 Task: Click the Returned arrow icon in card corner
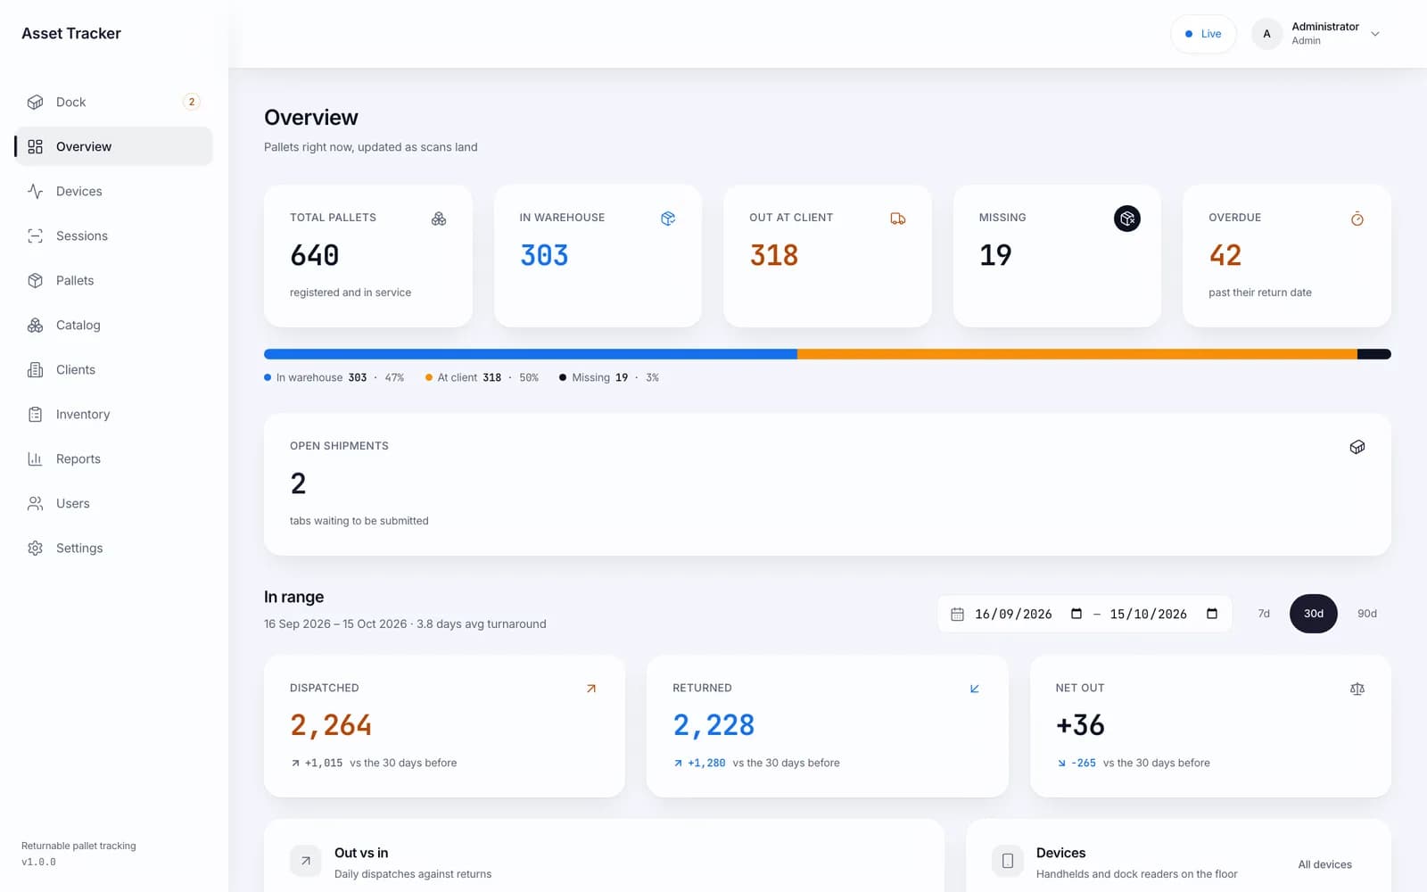tap(975, 689)
